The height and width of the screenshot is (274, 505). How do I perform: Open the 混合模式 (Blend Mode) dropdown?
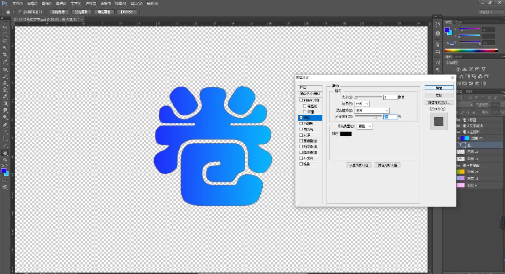372,110
